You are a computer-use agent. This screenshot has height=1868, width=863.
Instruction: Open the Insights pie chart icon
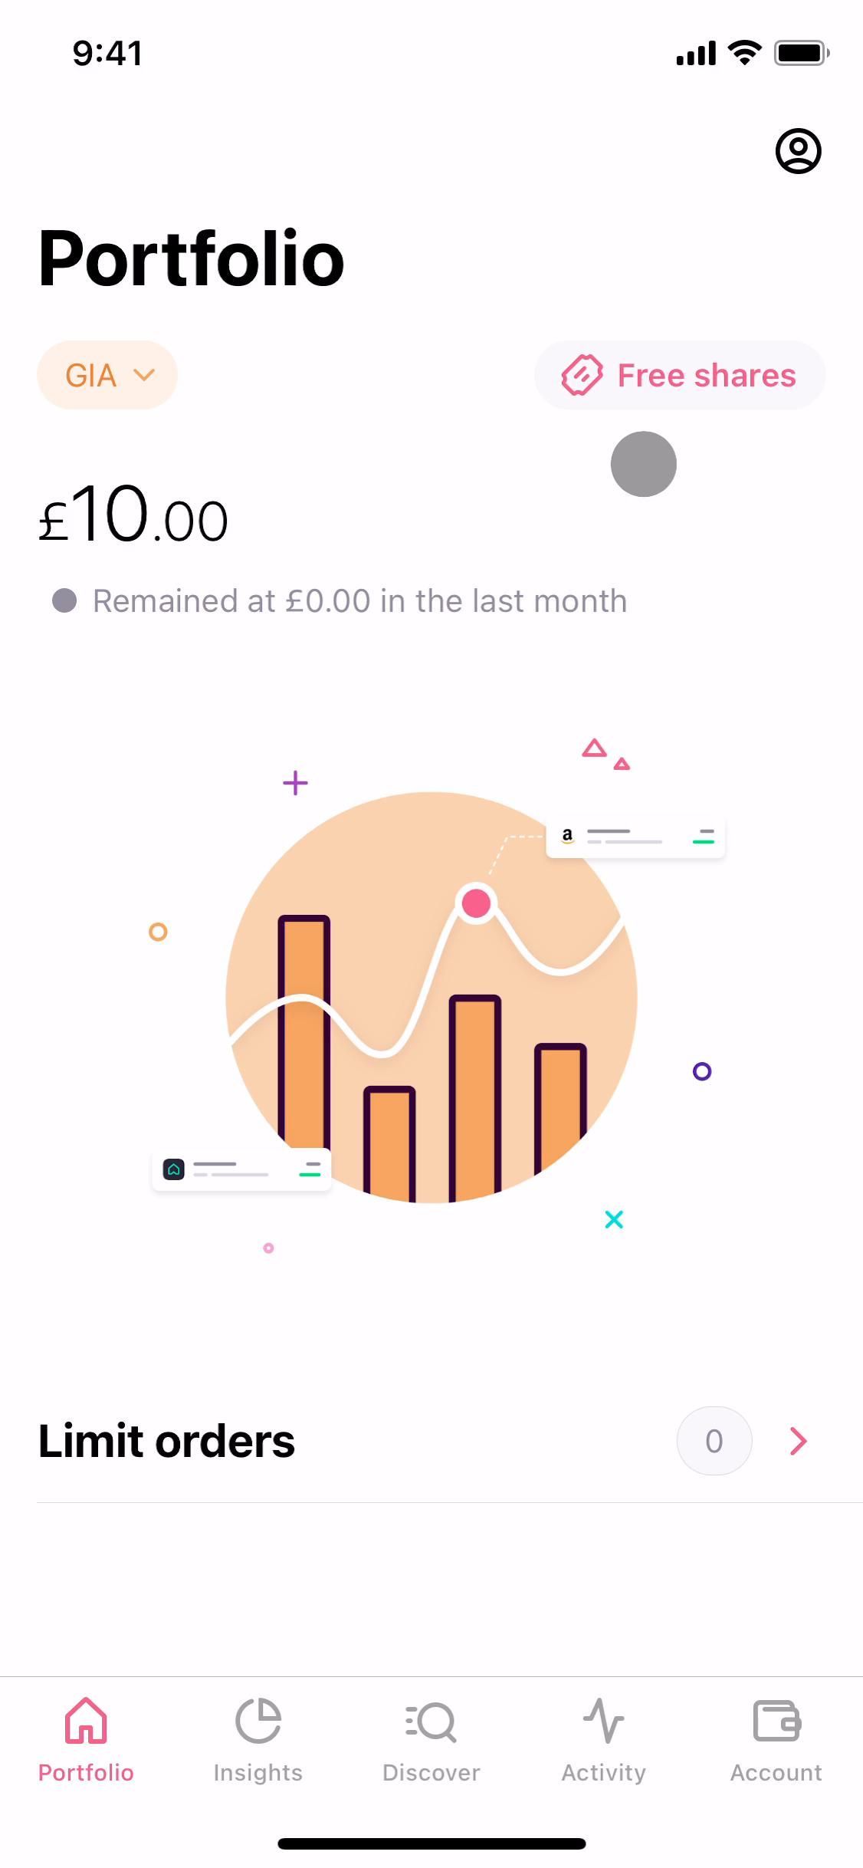pos(258,1722)
